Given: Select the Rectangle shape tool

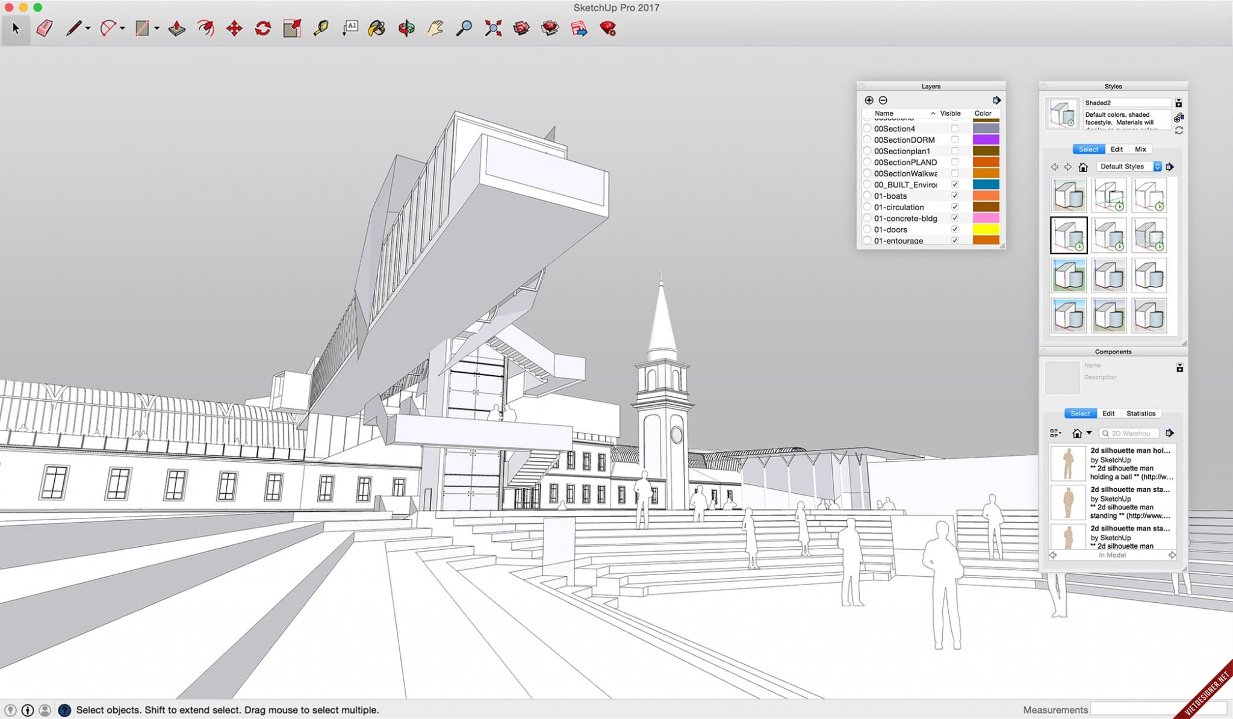Looking at the screenshot, I should coord(142,28).
